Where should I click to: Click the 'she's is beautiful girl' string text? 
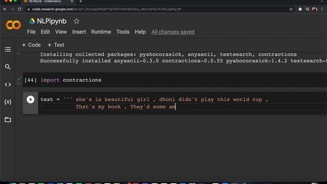point(112,100)
